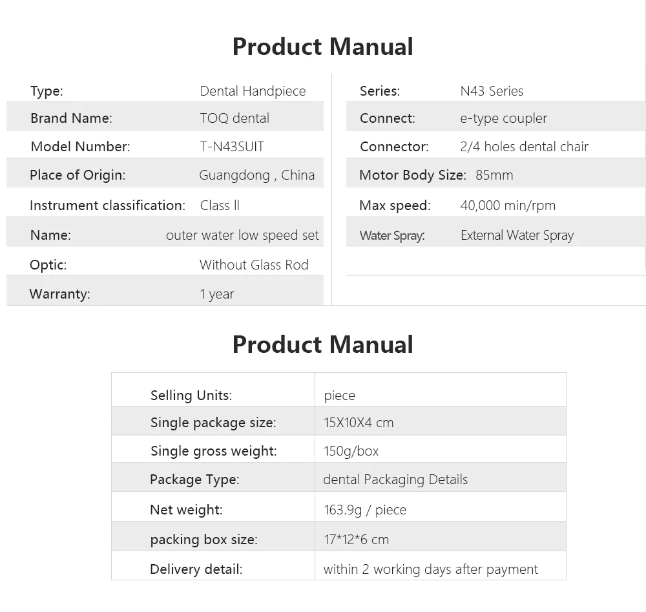Image resolution: width=646 pixels, height=612 pixels.
Task: Select the 2/4 holes dental chair text
Action: 524,146
